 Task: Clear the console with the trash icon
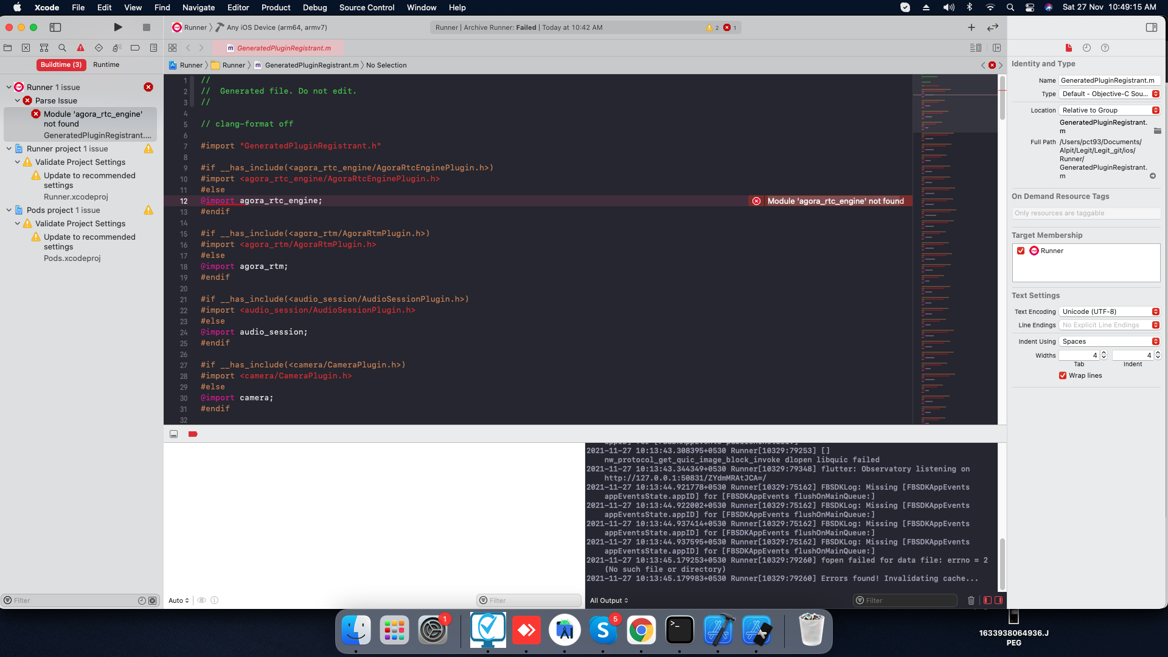click(x=971, y=600)
